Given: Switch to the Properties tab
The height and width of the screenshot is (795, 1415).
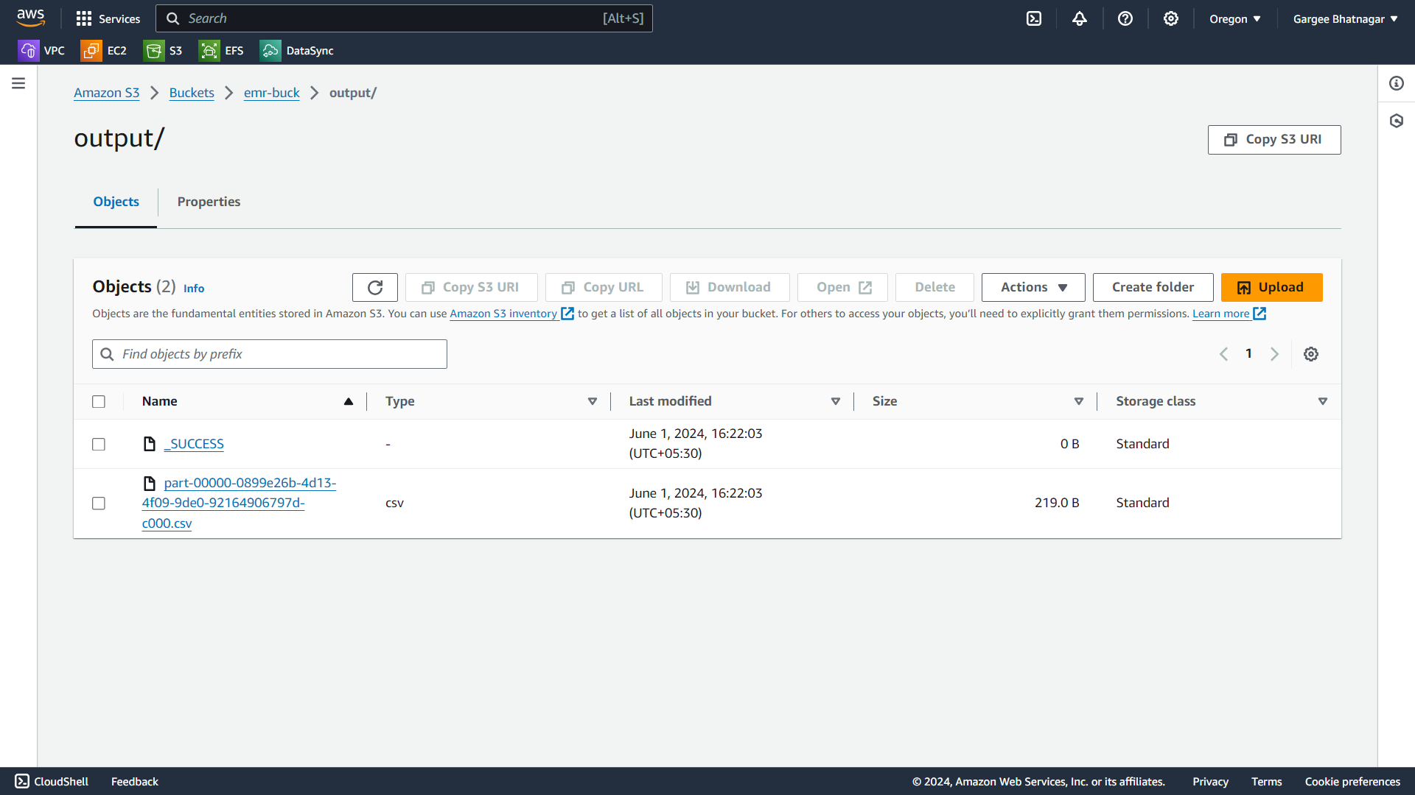Looking at the screenshot, I should [x=209, y=202].
